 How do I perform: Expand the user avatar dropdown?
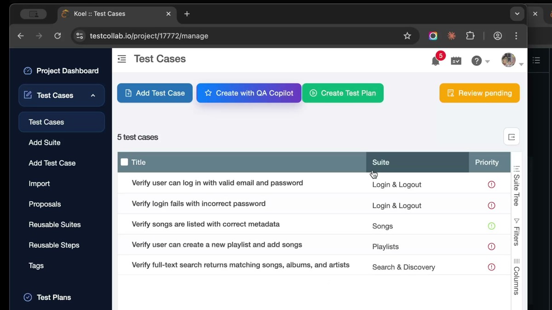click(520, 63)
